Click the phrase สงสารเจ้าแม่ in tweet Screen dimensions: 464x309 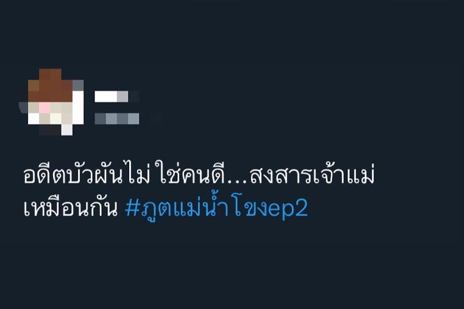(x=312, y=175)
